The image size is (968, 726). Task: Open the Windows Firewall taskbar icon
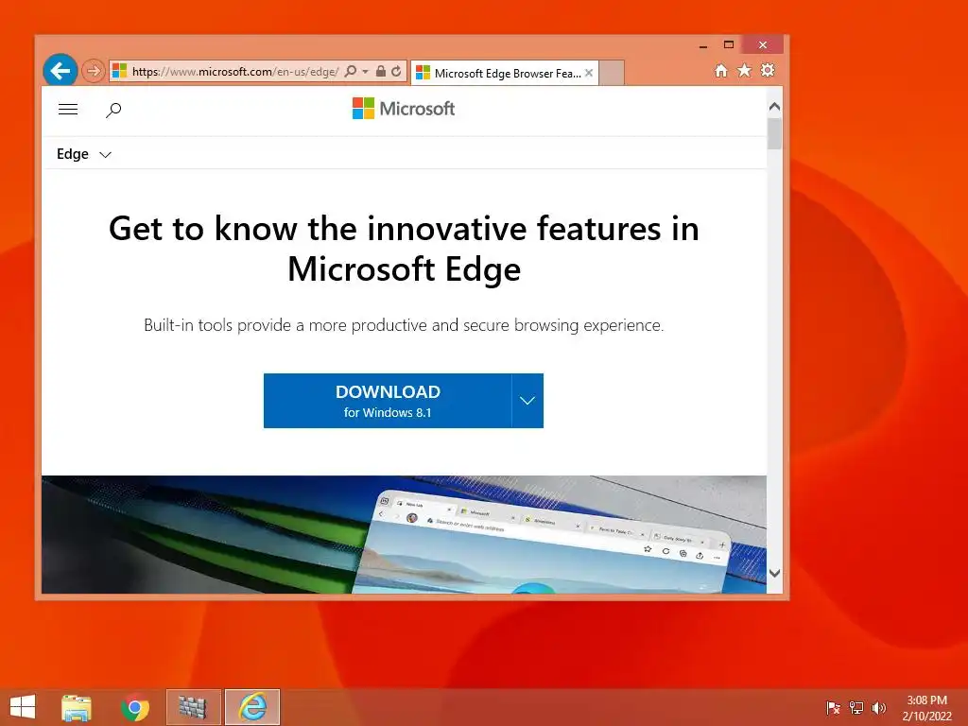(x=193, y=707)
